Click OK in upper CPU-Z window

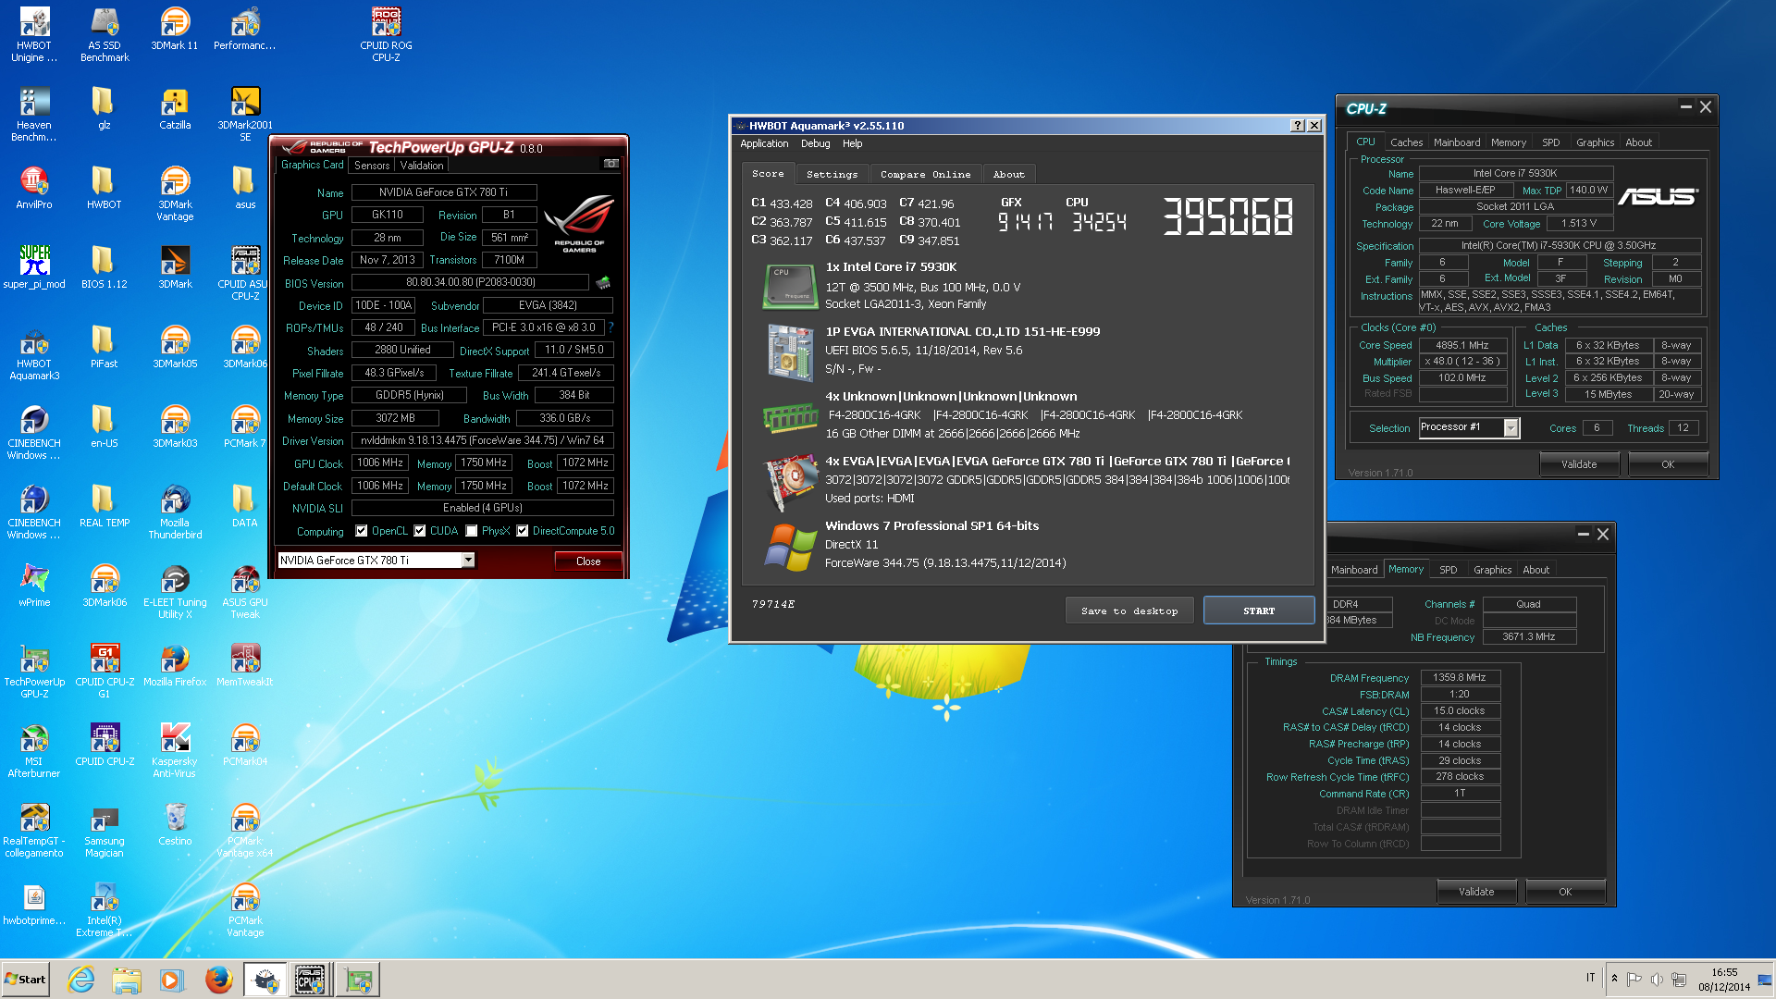pos(1668,464)
